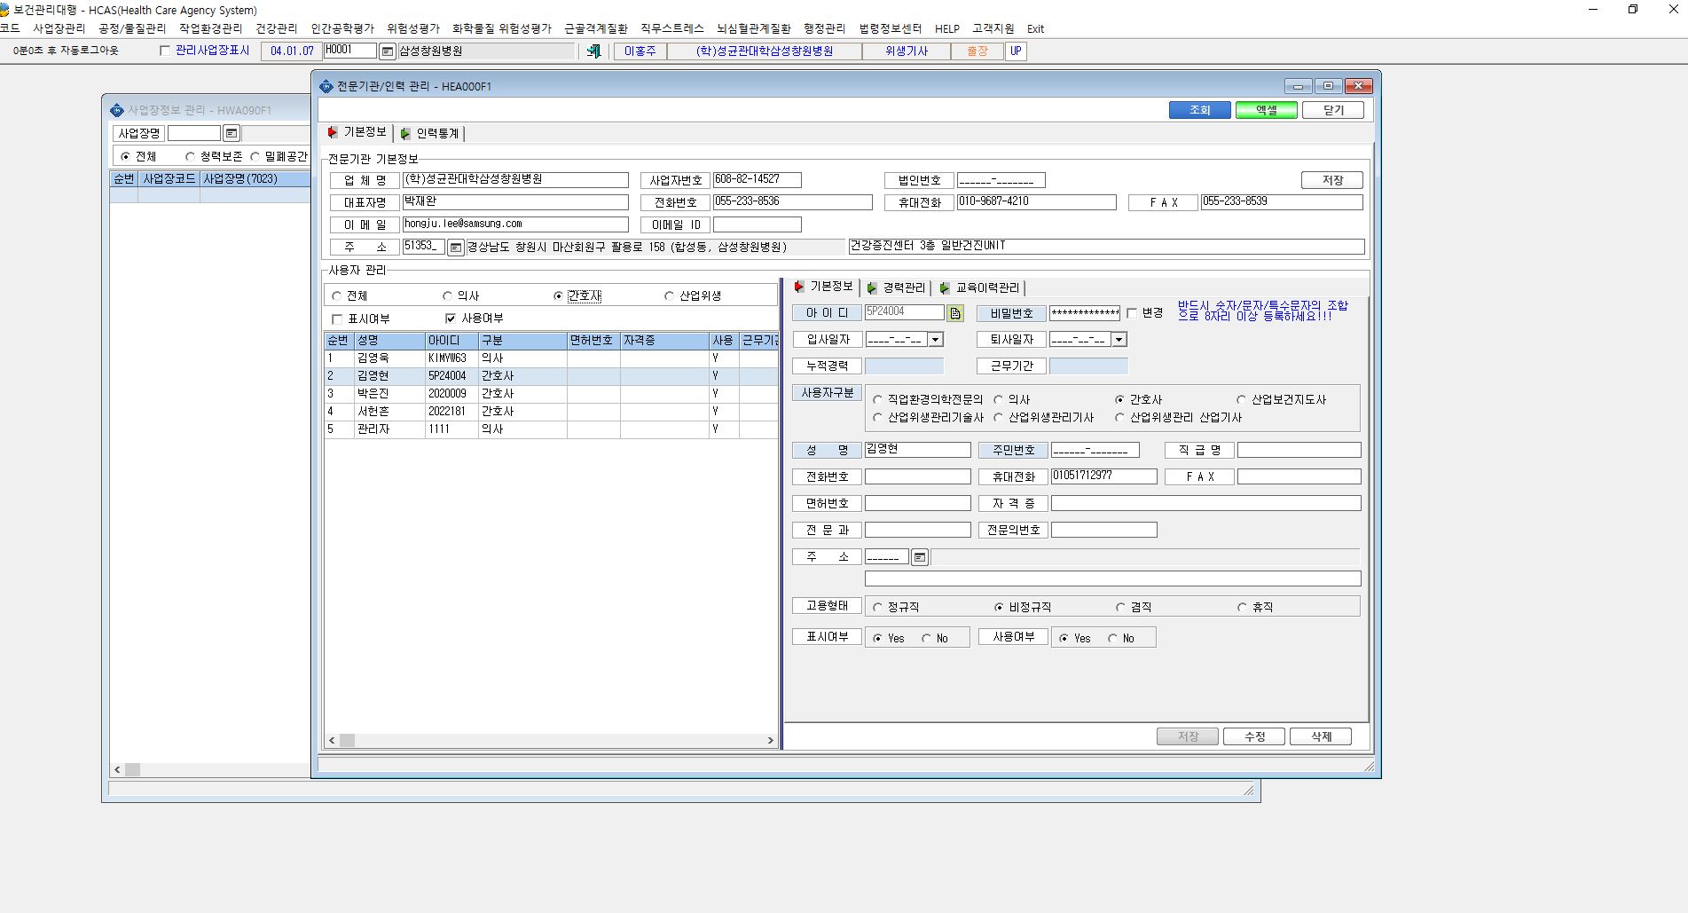1688x913 pixels.
Task: Open postal code search icon beside 51353
Action: (456, 248)
